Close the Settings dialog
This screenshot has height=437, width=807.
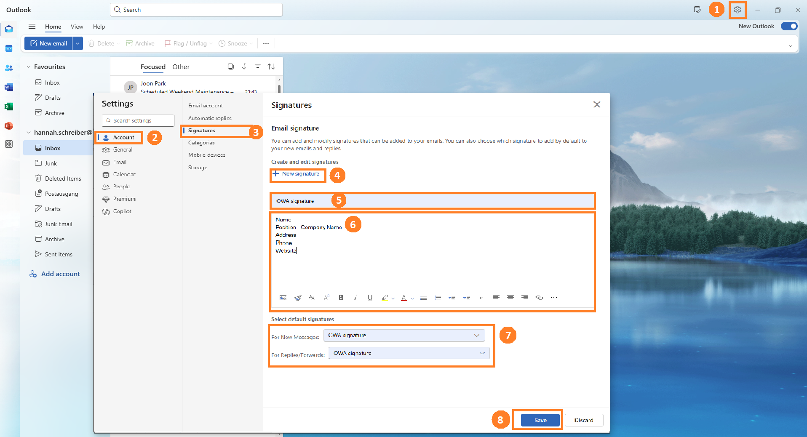[x=597, y=104]
